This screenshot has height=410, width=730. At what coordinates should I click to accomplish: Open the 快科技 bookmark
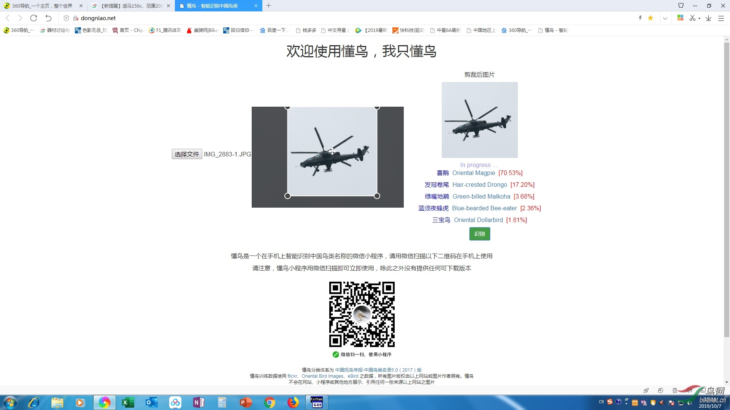408,30
